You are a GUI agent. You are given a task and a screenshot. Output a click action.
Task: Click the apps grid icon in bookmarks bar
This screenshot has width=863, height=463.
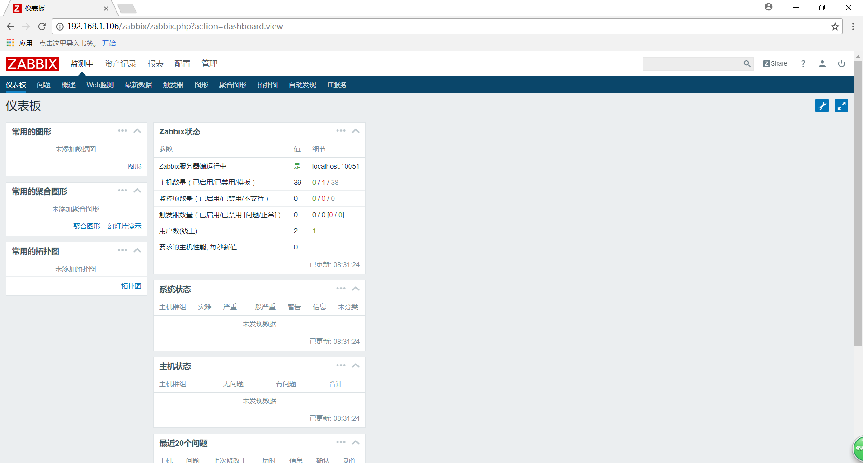coord(10,43)
